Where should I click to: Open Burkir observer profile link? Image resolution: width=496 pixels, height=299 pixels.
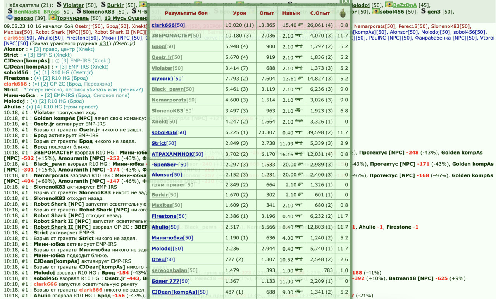click(x=116, y=5)
